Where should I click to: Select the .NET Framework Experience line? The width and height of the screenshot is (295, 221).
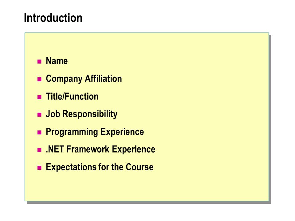point(101,149)
